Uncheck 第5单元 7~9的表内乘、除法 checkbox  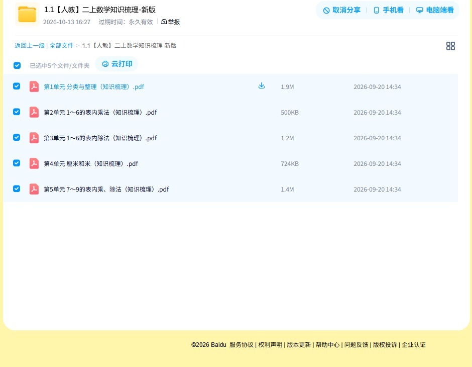pos(17,189)
